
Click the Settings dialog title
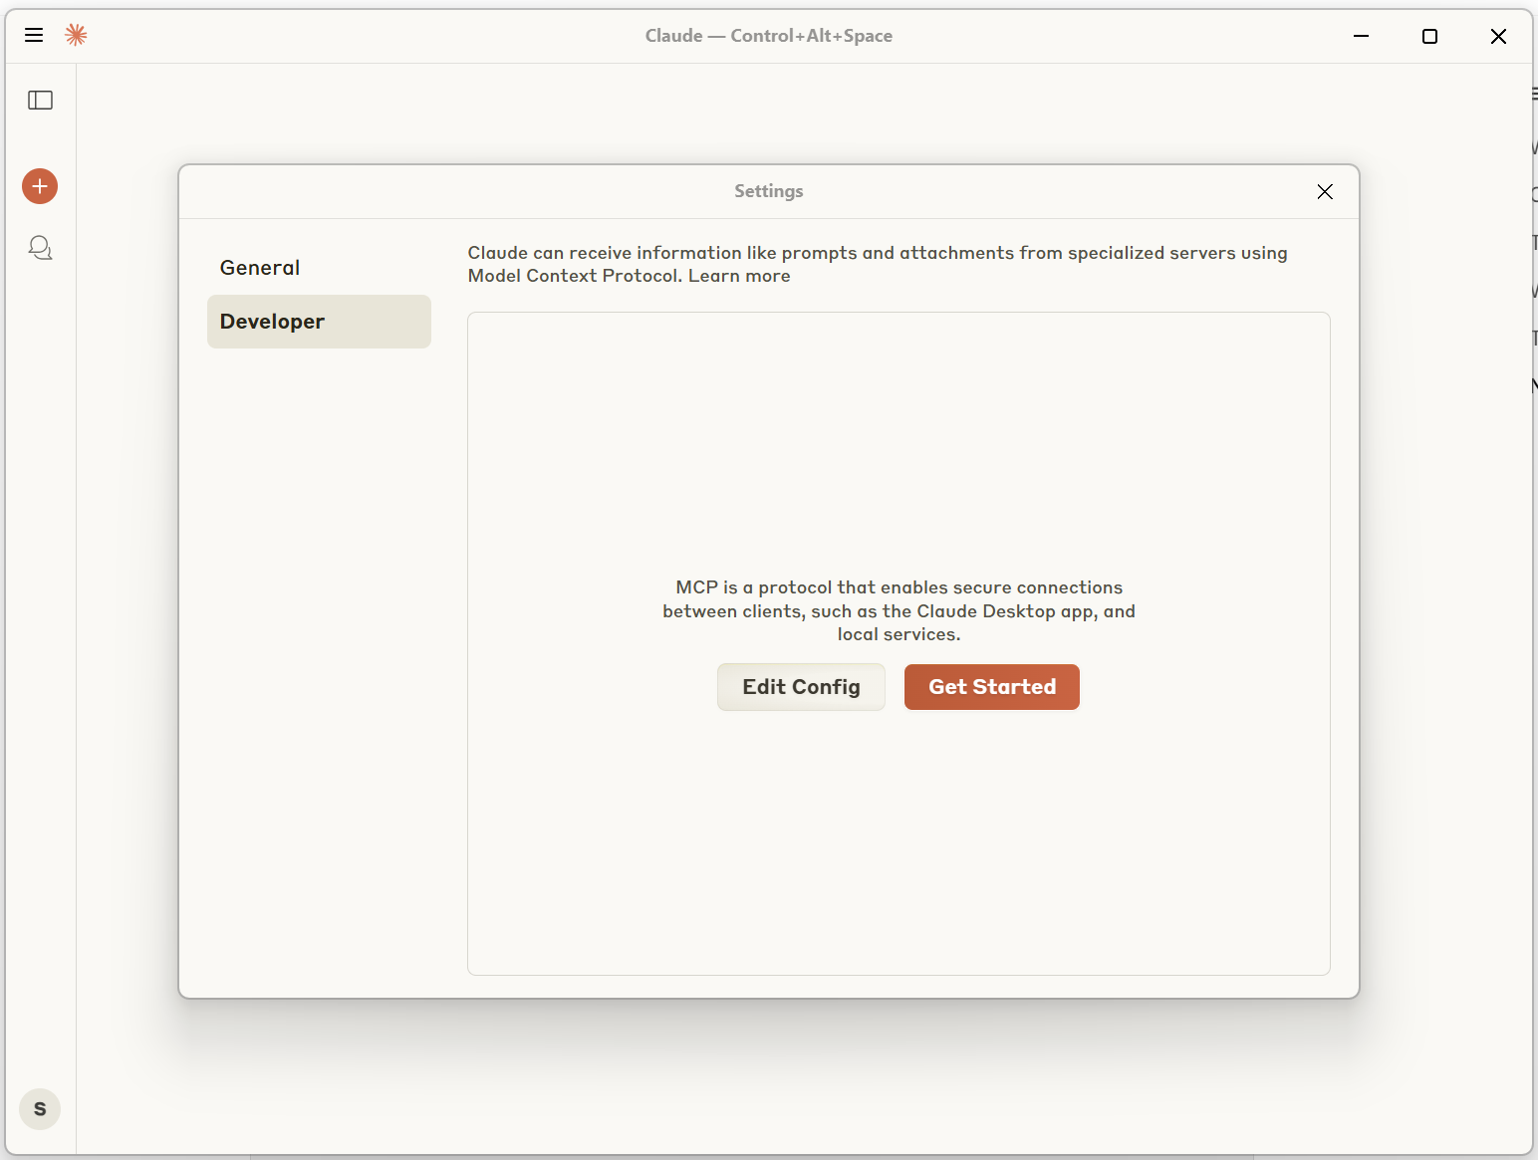point(769,191)
